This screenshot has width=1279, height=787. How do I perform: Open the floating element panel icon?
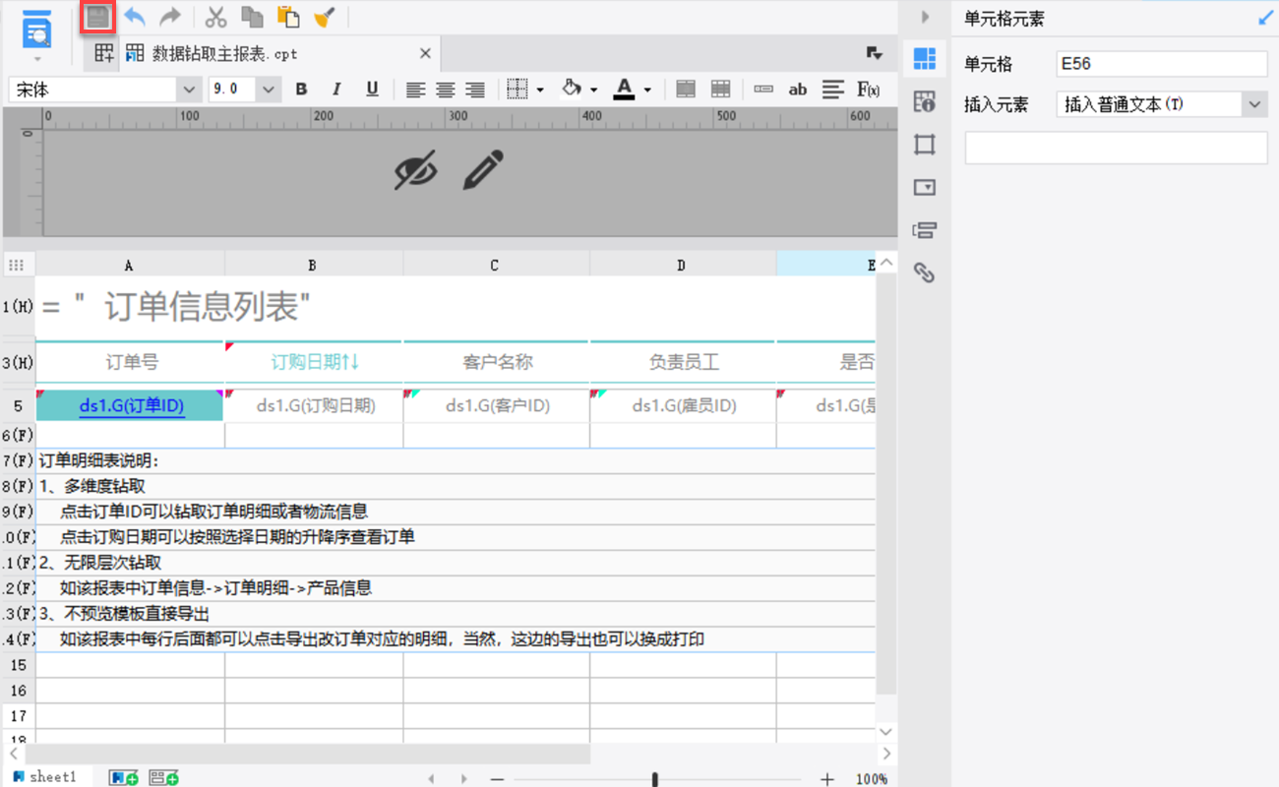click(924, 145)
